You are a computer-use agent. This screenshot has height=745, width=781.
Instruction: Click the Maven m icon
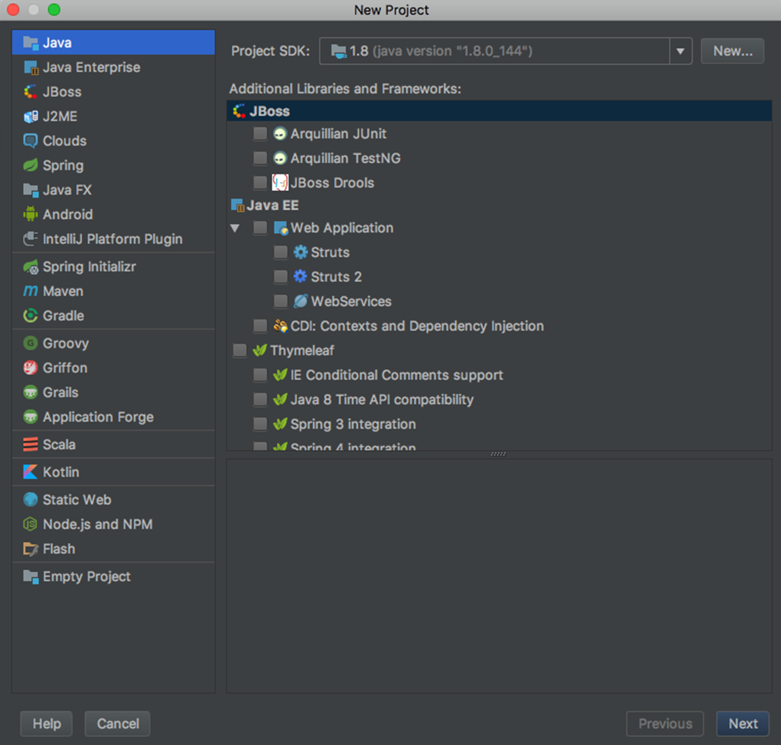[x=31, y=291]
